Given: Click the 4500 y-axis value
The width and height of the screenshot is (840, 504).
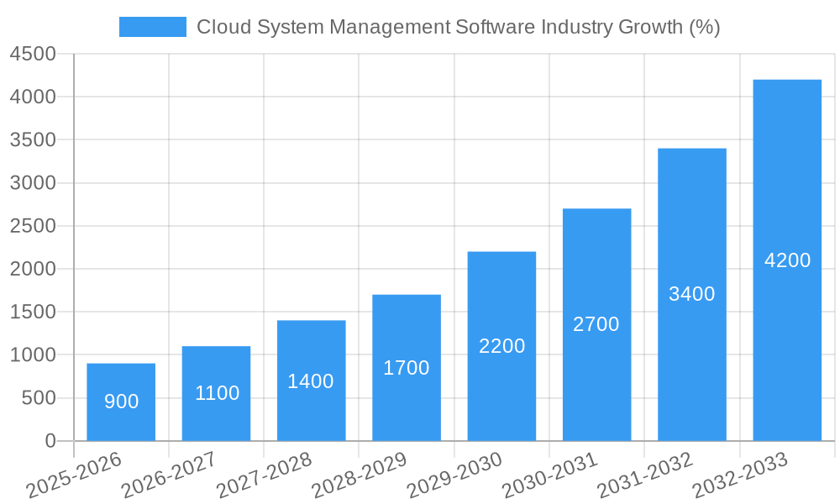Looking at the screenshot, I should click(33, 54).
